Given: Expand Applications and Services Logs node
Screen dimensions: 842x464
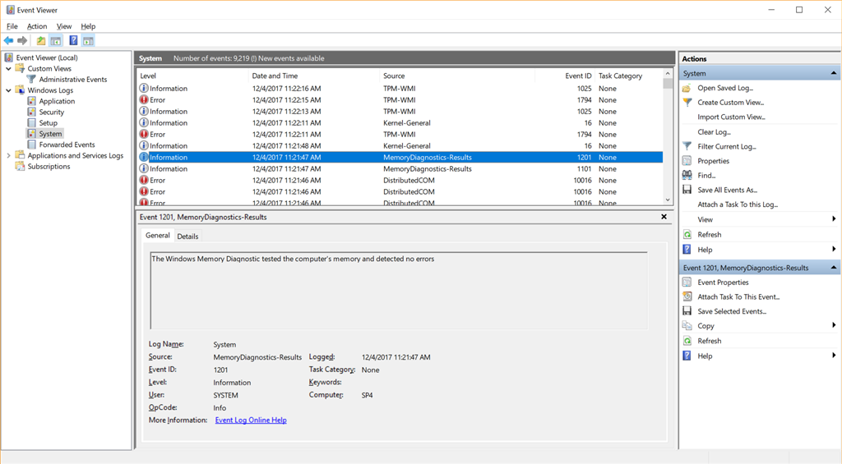Looking at the screenshot, I should pos(8,155).
